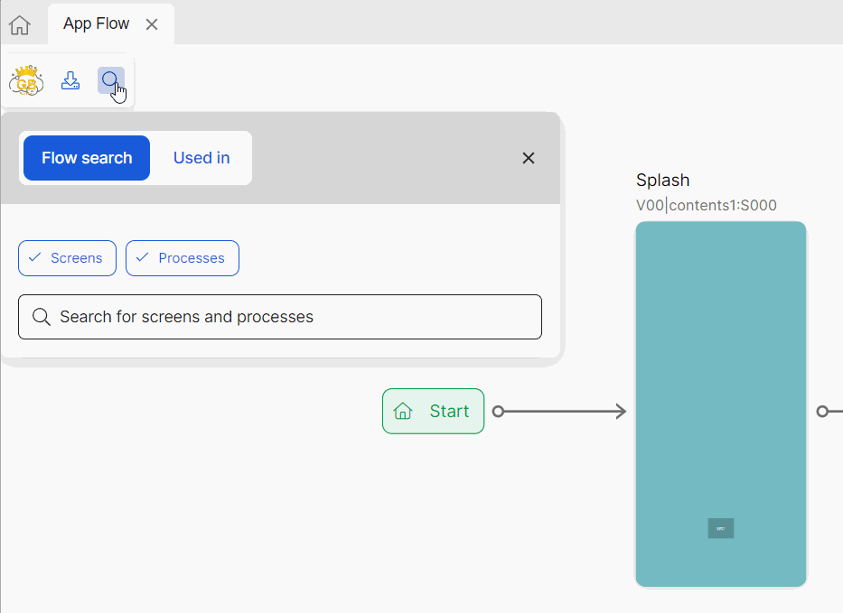Click the Home icon in the tab bar
This screenshot has height=613, width=843.
[19, 25]
